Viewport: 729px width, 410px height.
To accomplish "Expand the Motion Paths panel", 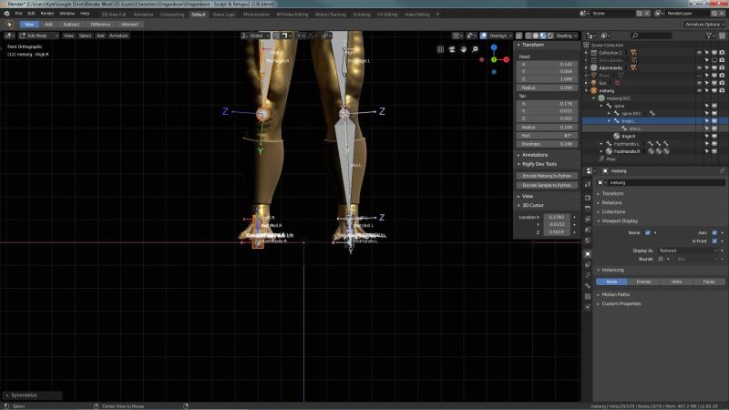I will 616,294.
